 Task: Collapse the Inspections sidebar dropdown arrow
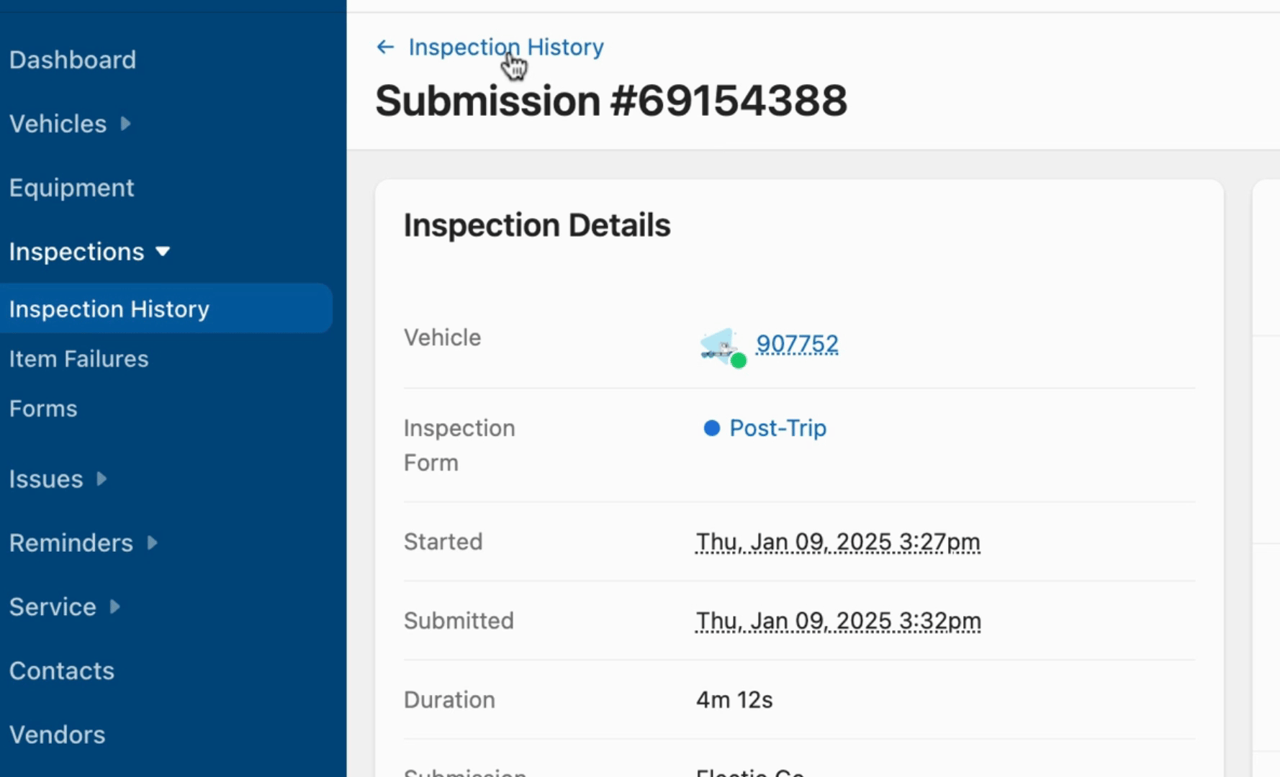pos(163,252)
